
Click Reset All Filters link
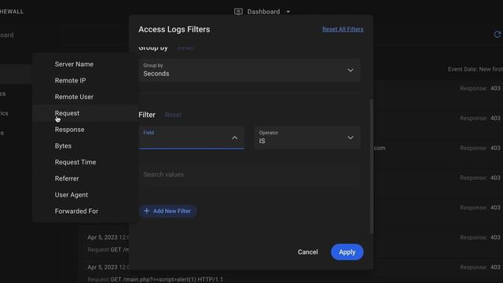(343, 29)
